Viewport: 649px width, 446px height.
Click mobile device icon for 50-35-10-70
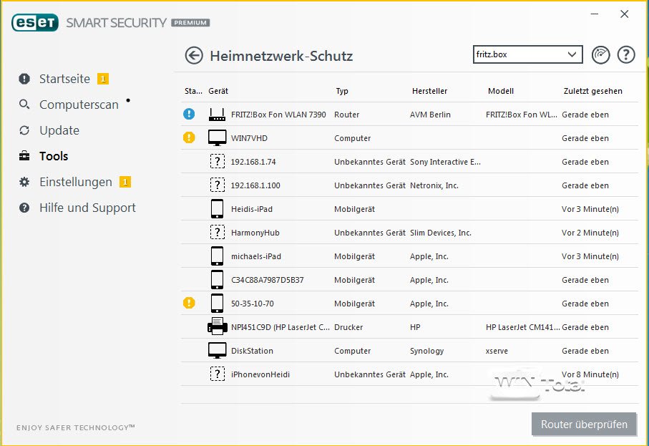click(x=217, y=303)
